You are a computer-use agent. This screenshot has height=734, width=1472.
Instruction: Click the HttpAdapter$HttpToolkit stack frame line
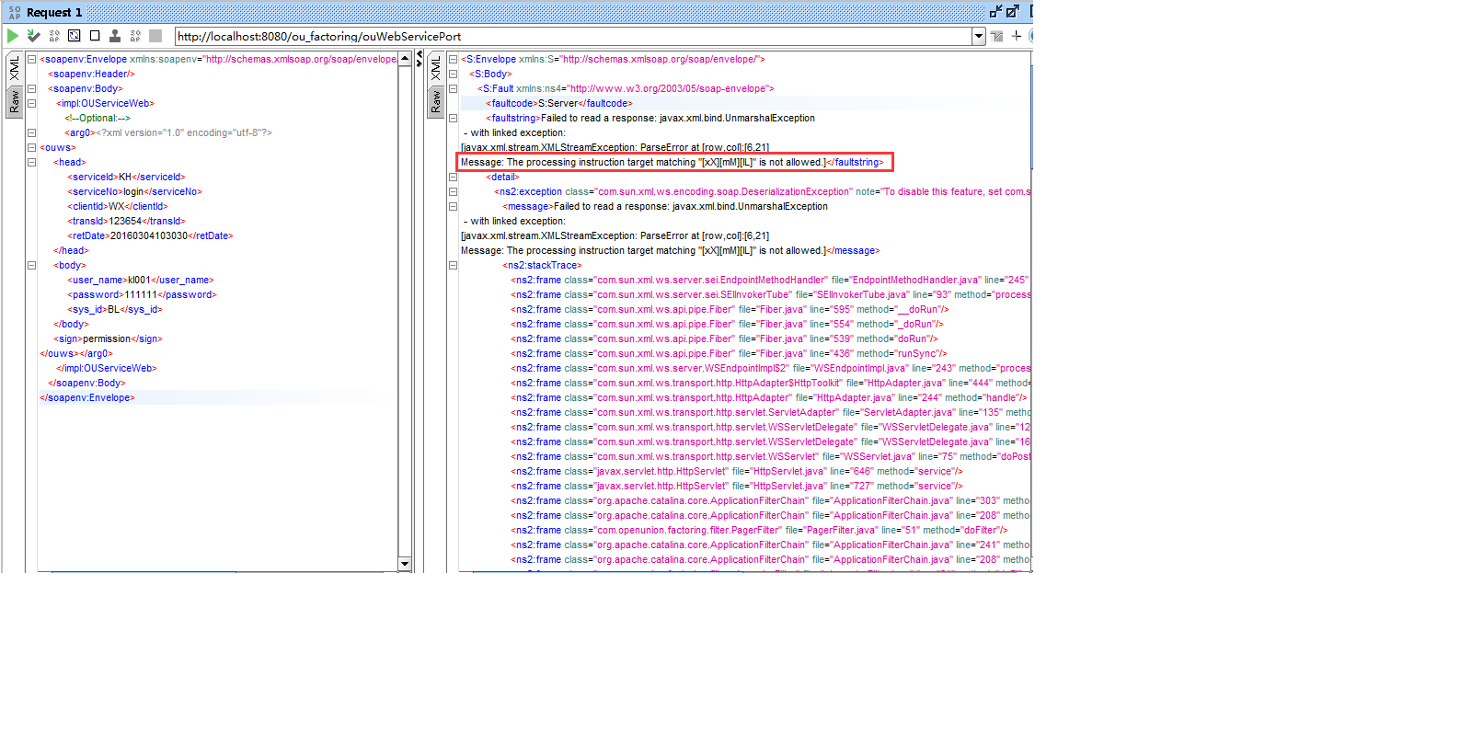pos(771,383)
